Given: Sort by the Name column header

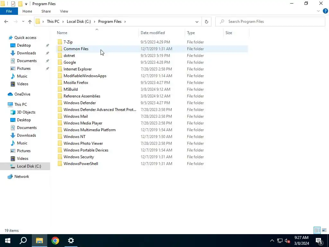Looking at the screenshot, I should pos(97,33).
